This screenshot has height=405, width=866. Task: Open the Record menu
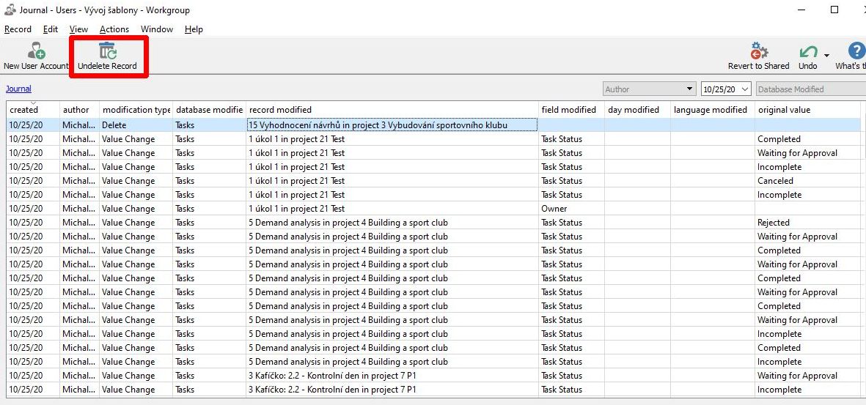click(18, 29)
